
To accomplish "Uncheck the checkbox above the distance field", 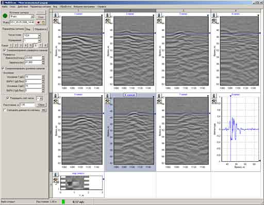I will point(8,98).
